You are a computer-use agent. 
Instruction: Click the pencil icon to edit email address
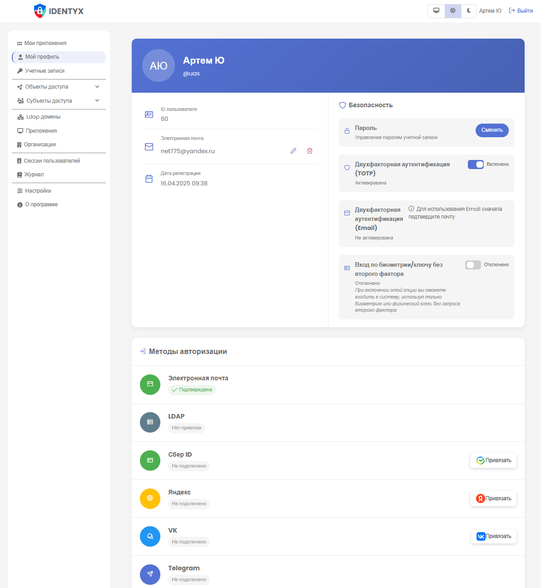point(293,150)
